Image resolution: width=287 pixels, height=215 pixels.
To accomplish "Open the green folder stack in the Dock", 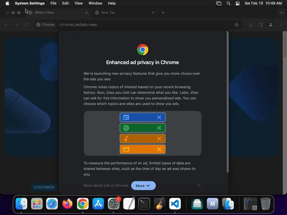I will click(197, 204).
